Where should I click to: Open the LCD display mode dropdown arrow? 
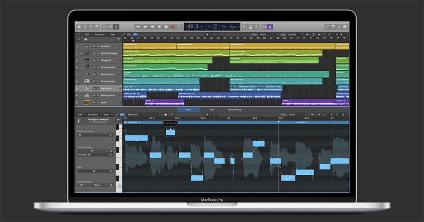click(x=239, y=26)
